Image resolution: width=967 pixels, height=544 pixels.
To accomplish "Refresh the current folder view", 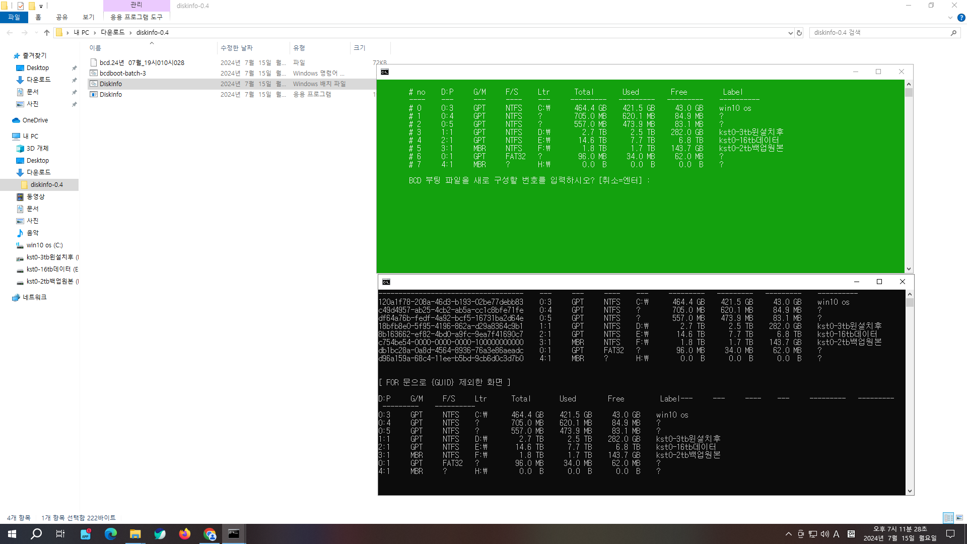I will point(799,33).
